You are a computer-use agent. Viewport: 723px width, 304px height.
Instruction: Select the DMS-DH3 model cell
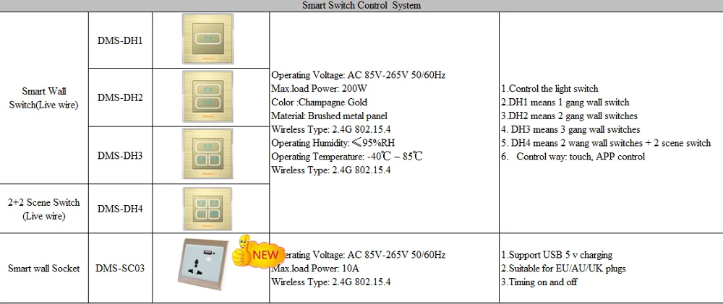120,155
